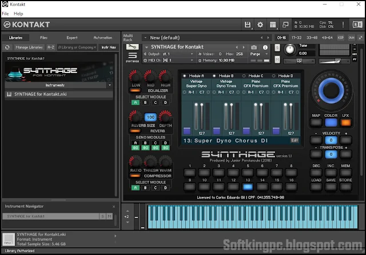Viewport: 366px width, 255px height.
Task: Select rack page 17-32
Action: [296, 38]
